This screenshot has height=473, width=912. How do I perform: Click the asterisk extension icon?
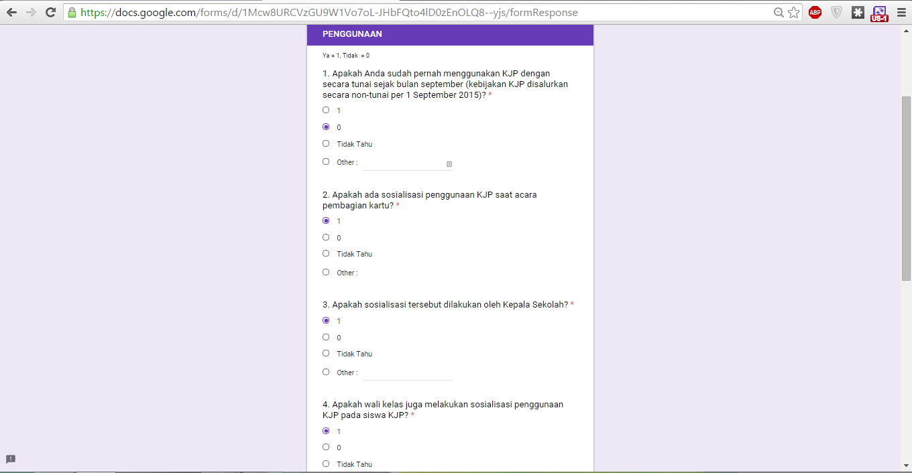pos(858,12)
